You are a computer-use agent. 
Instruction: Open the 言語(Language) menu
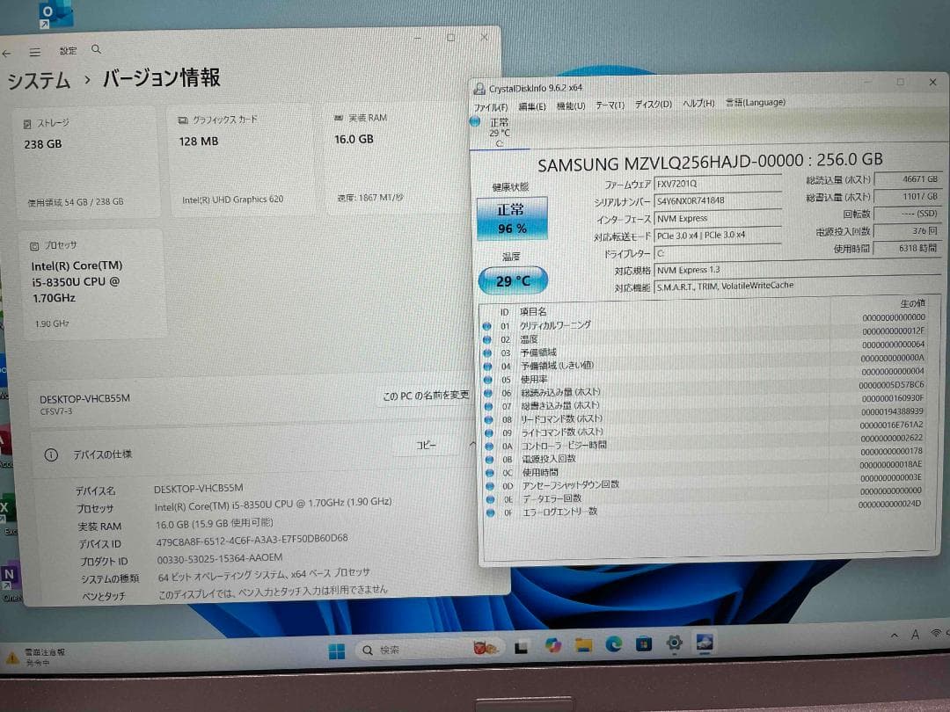pos(755,102)
